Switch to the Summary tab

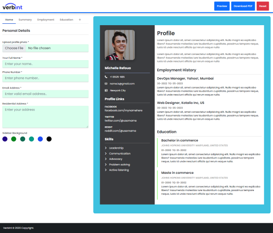25,20
